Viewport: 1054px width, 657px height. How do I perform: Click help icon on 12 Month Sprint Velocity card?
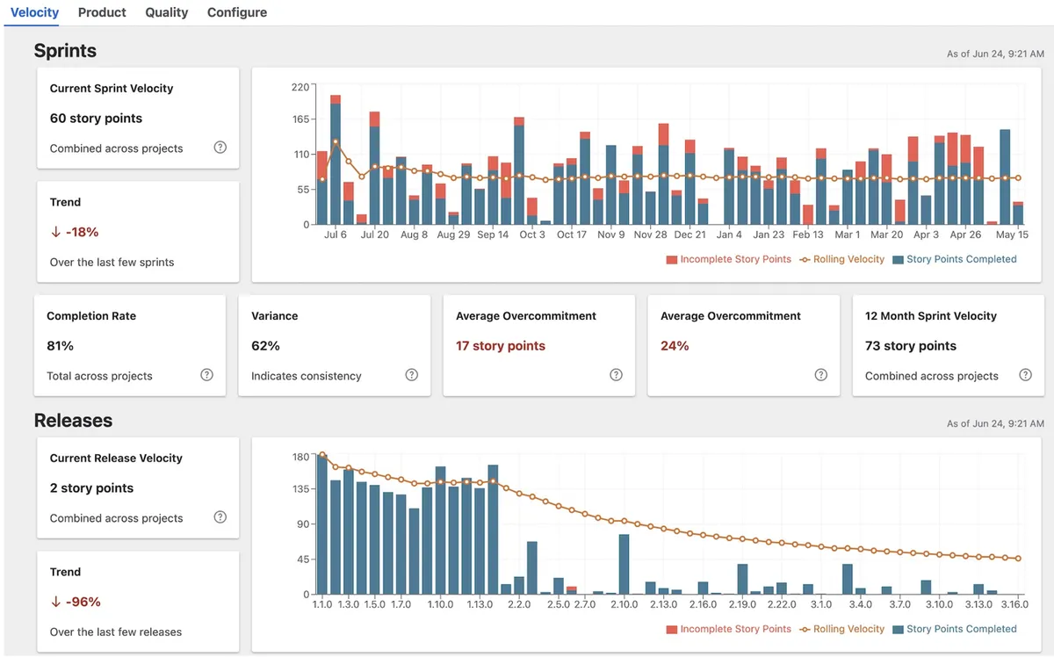pyautogui.click(x=1026, y=375)
